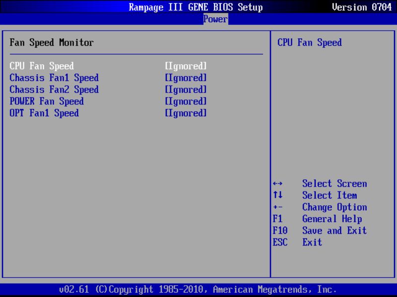Viewport: 397px width, 297px height.
Task: Click the General Help text
Action: pos(332,219)
